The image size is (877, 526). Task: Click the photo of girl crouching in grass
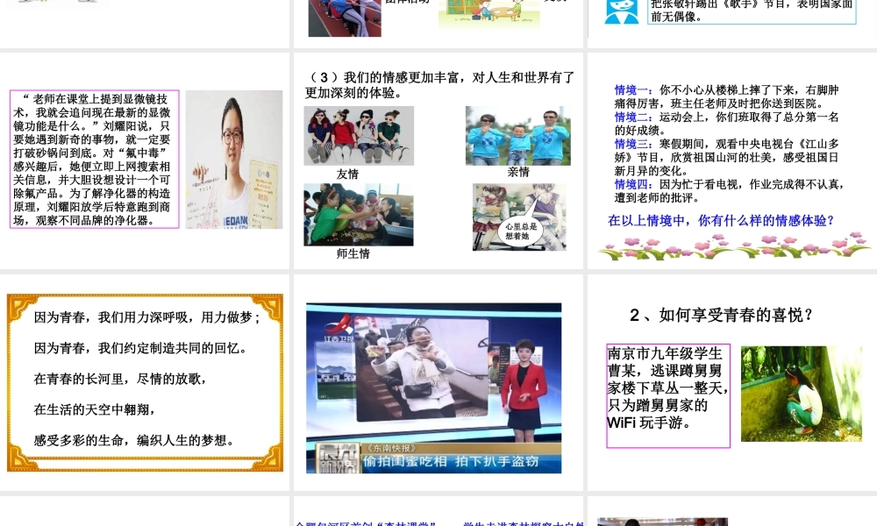click(802, 394)
